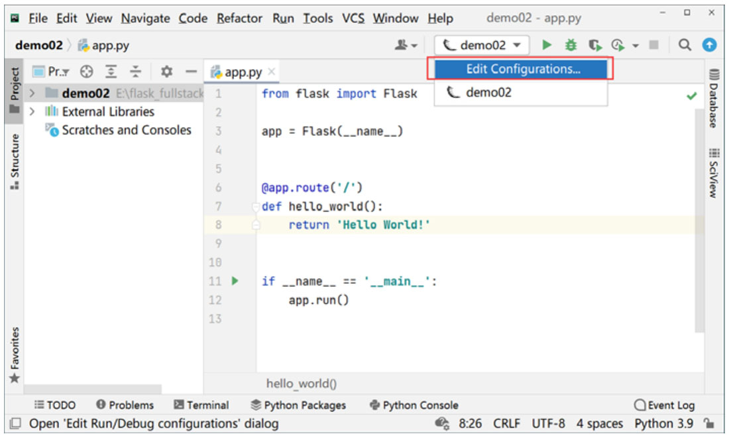729x442 pixels.
Task: Run with coverage shield icon
Action: click(x=595, y=45)
